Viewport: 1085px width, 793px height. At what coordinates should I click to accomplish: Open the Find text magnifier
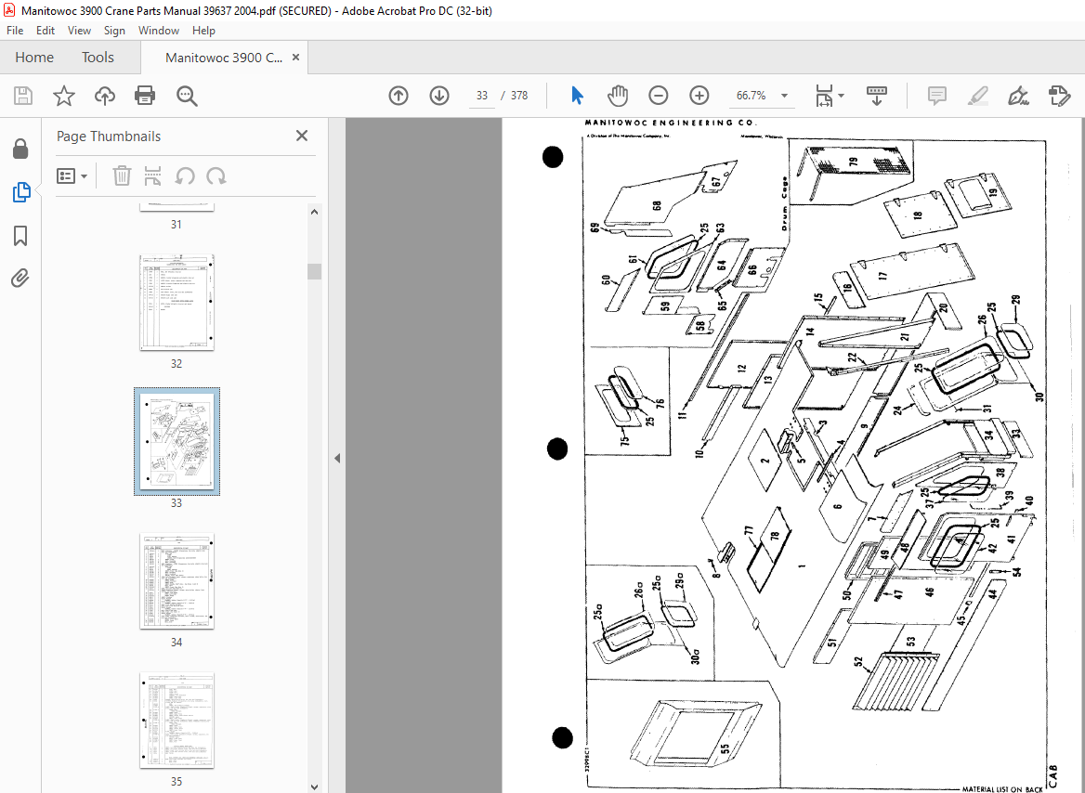(187, 96)
